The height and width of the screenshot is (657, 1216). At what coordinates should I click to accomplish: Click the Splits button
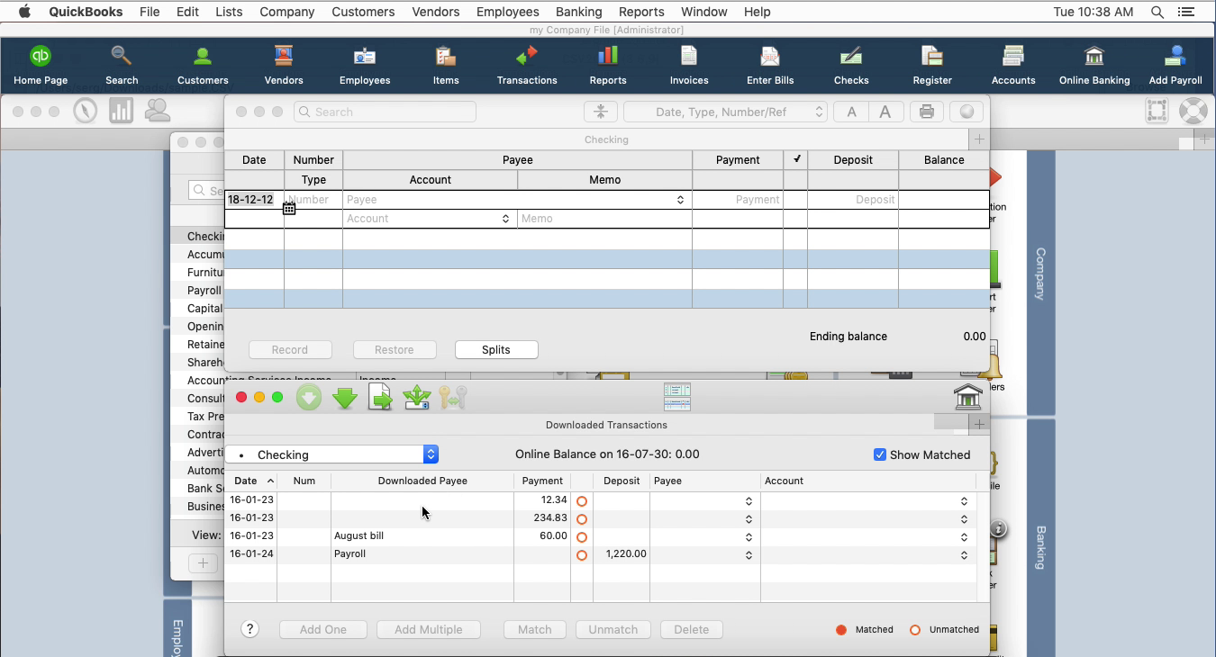coord(496,349)
